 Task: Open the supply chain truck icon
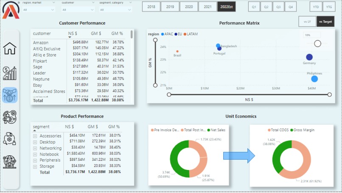(10, 139)
